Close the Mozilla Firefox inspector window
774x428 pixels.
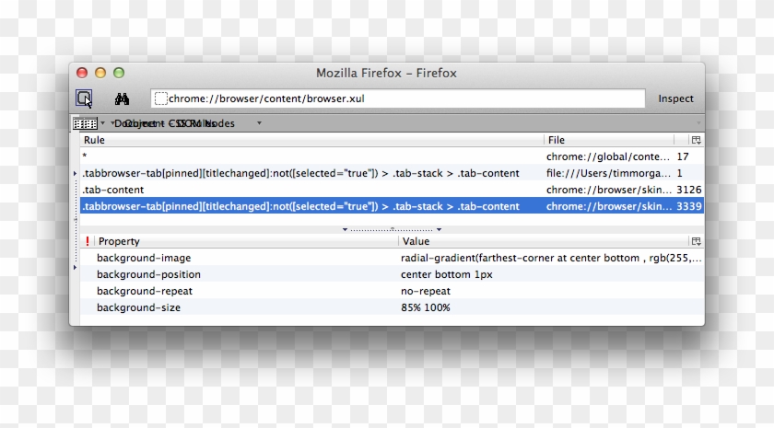[x=82, y=73]
